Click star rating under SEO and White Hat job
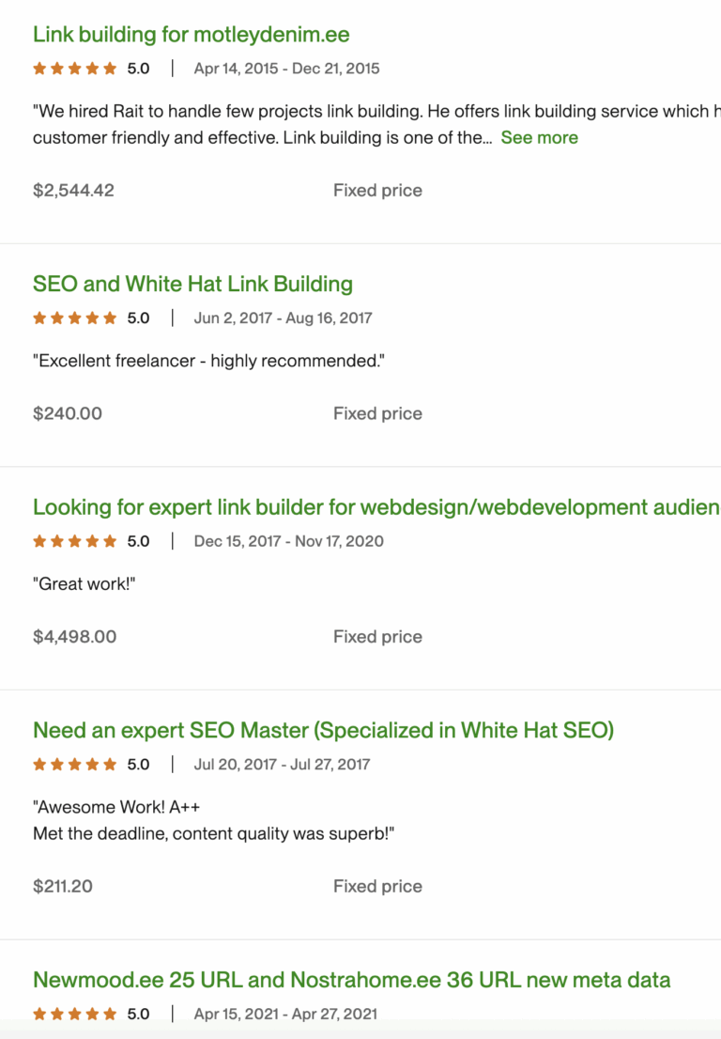721x1039 pixels. pos(75,318)
